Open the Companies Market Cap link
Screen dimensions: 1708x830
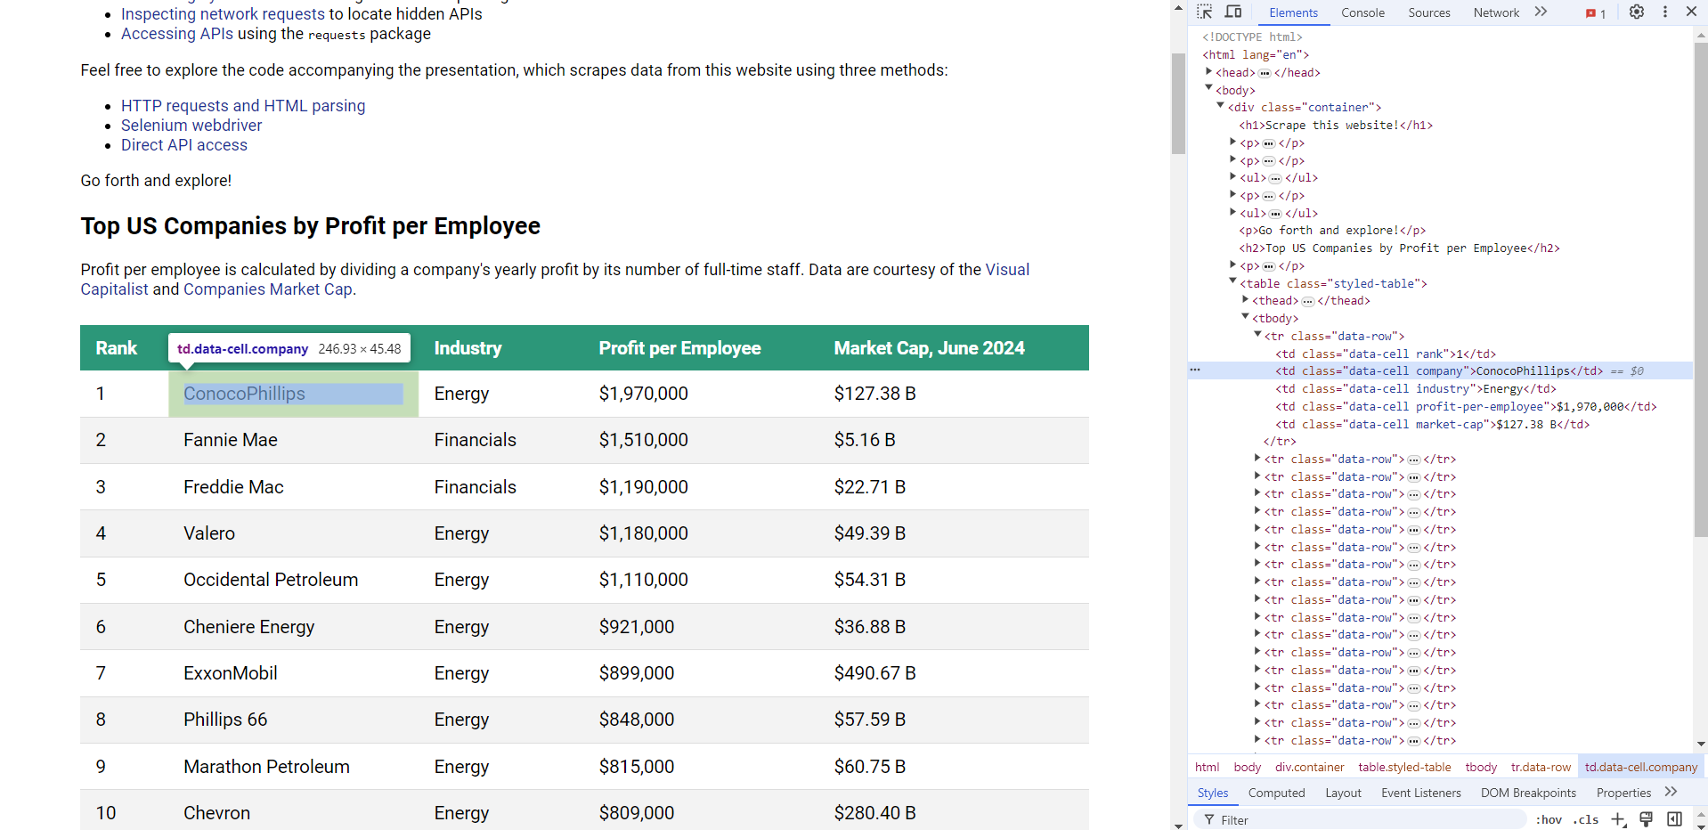[268, 289]
